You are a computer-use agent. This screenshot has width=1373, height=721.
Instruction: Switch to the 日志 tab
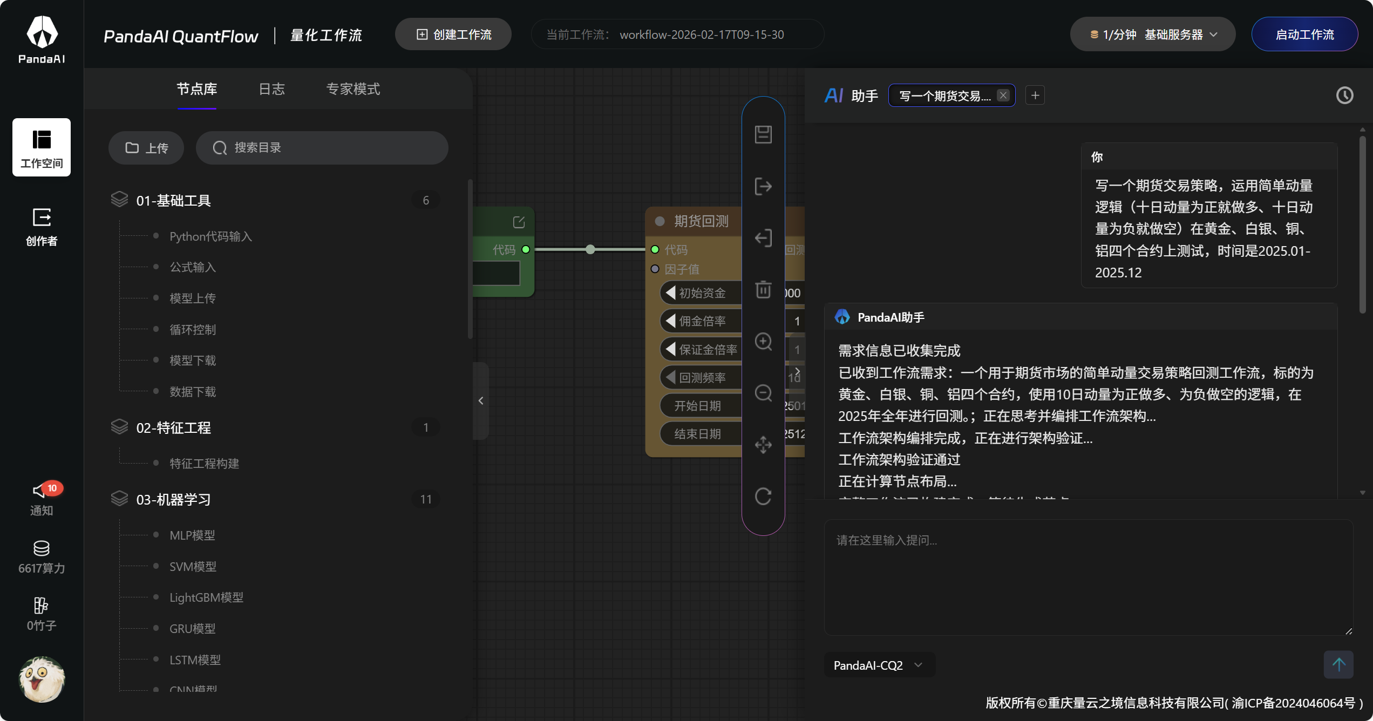(271, 89)
